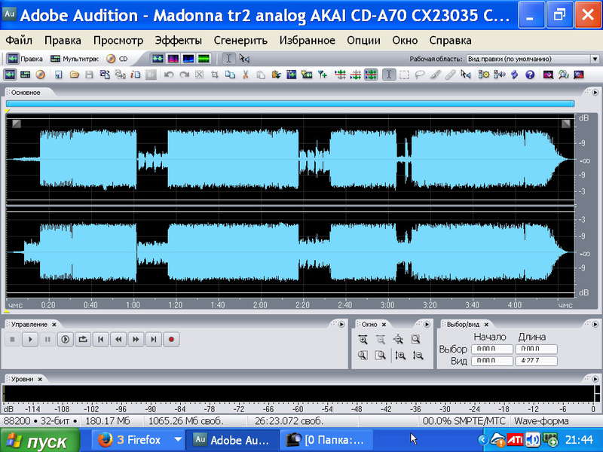Click Stop button in transport
The width and height of the screenshot is (603, 452).
coord(12,340)
